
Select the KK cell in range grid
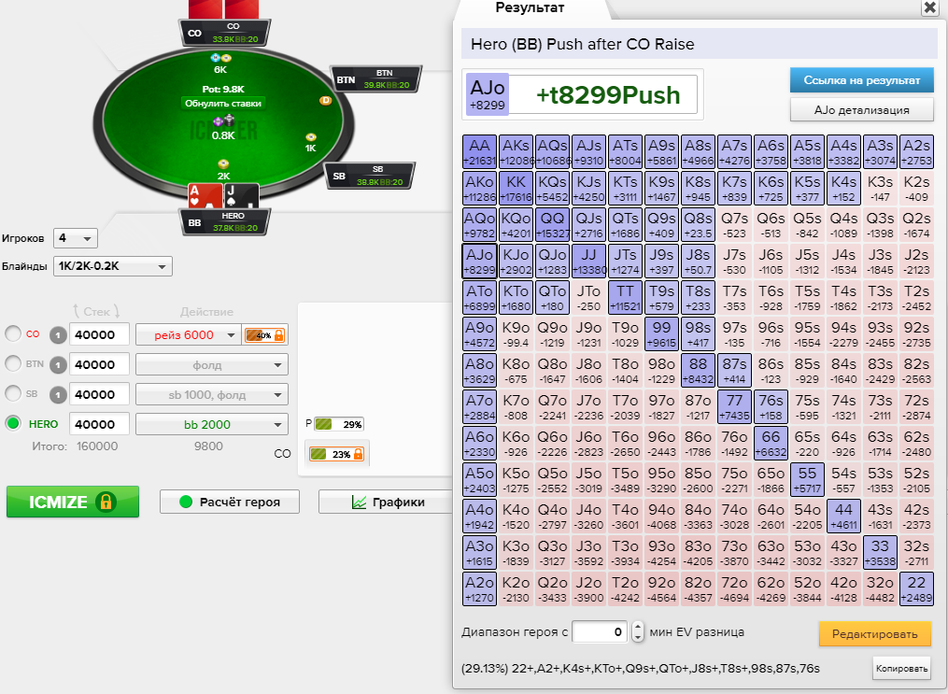click(516, 188)
